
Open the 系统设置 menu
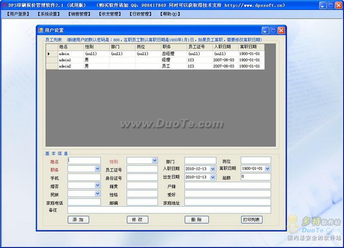coord(49,14)
